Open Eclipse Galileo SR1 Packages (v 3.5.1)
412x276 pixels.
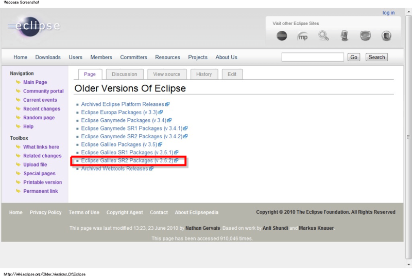pos(127,152)
